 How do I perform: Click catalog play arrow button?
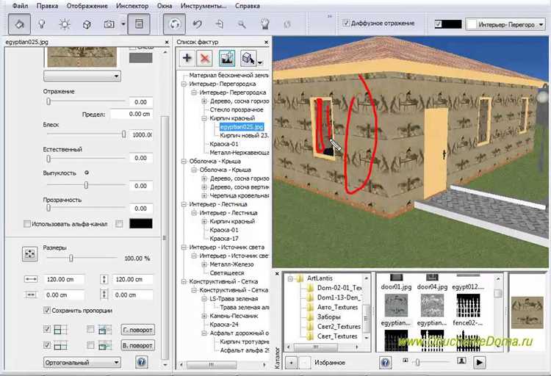pyautogui.click(x=480, y=362)
